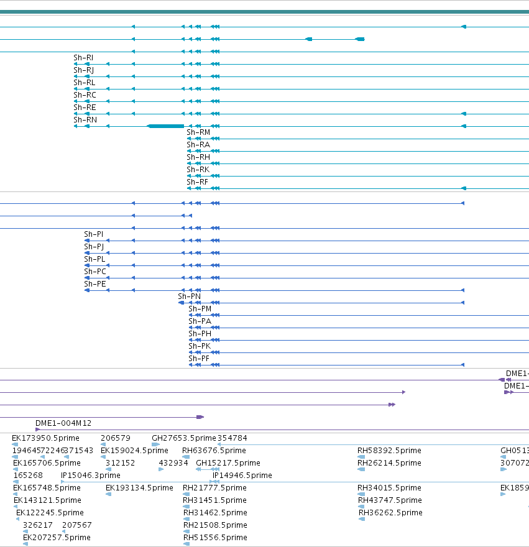Click the Sh-RL transcript label
This screenshot has height=547, width=529.
[85, 83]
